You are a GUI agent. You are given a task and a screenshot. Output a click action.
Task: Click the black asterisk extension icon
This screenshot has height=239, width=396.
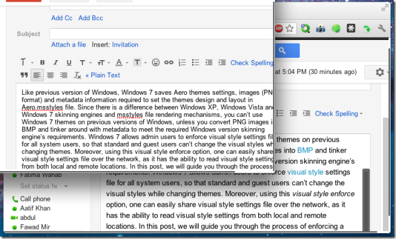click(x=351, y=28)
